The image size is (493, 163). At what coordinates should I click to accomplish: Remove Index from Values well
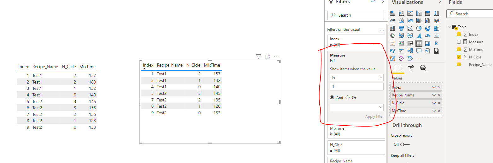coord(439,87)
